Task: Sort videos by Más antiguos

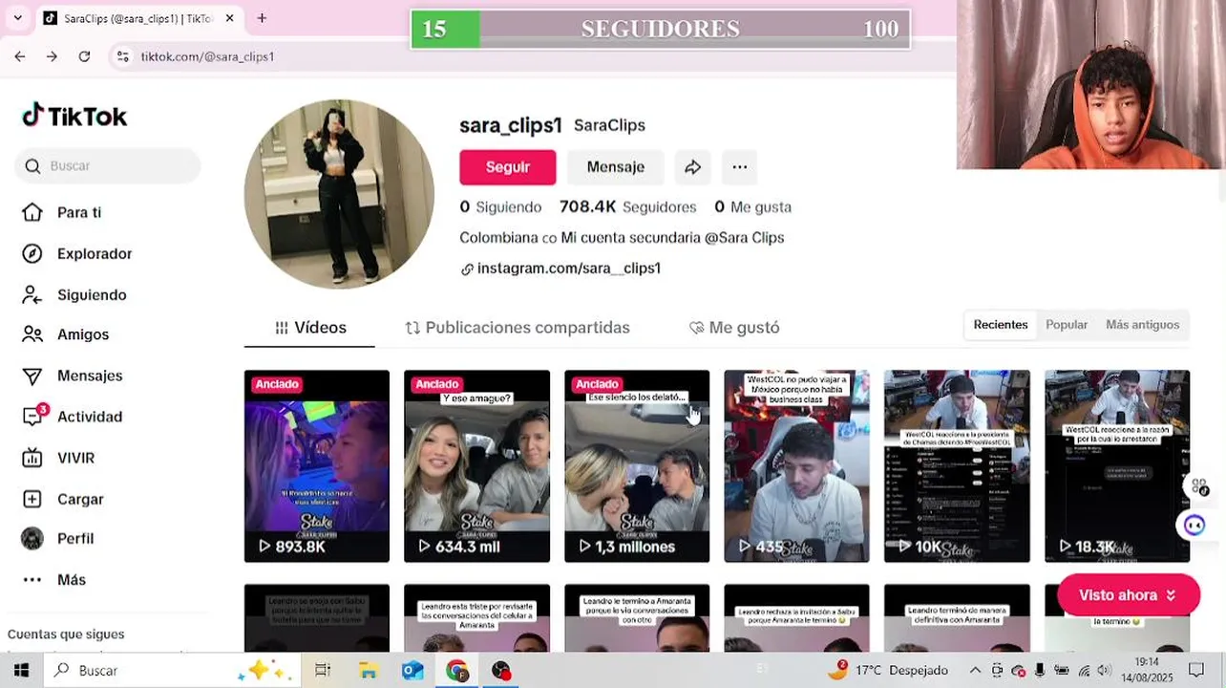Action: [1143, 325]
